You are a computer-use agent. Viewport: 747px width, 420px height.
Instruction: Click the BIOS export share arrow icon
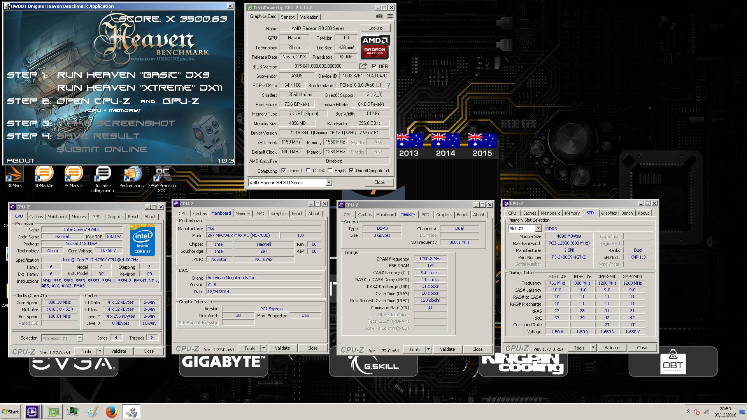point(363,66)
